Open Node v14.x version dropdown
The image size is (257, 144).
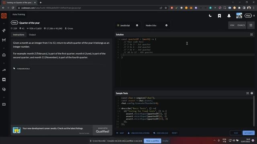click(x=157, y=26)
